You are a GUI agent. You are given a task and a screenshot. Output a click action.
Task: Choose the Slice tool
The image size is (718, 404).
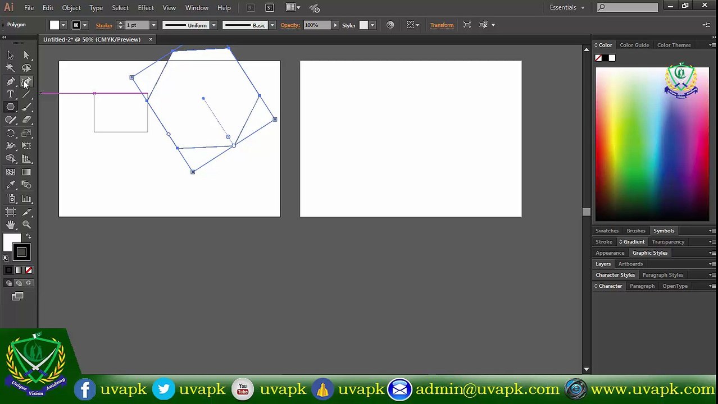click(x=26, y=212)
